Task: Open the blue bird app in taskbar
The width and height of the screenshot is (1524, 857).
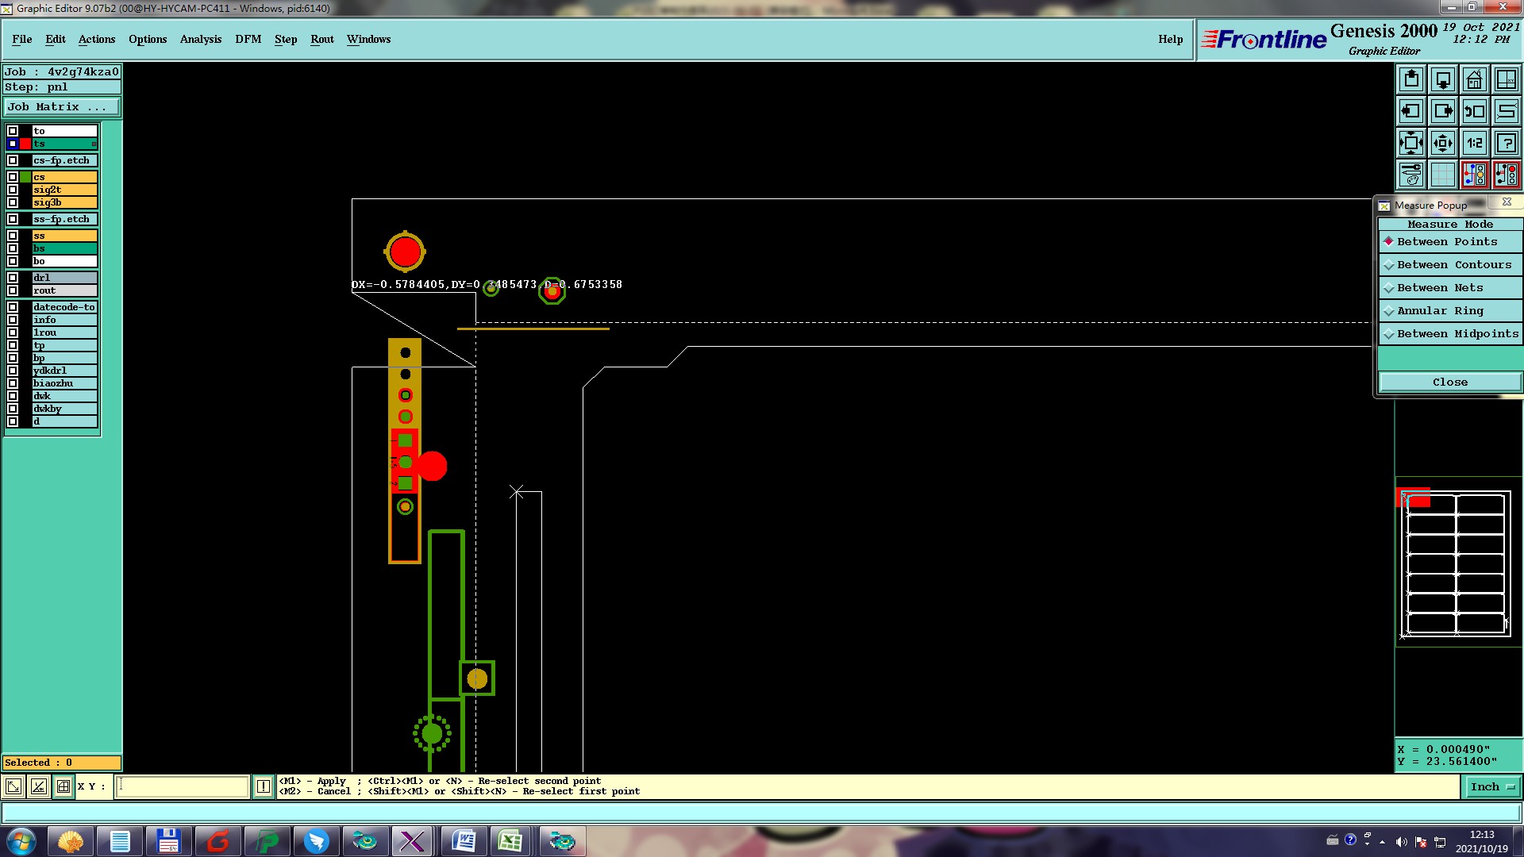Action: (316, 841)
